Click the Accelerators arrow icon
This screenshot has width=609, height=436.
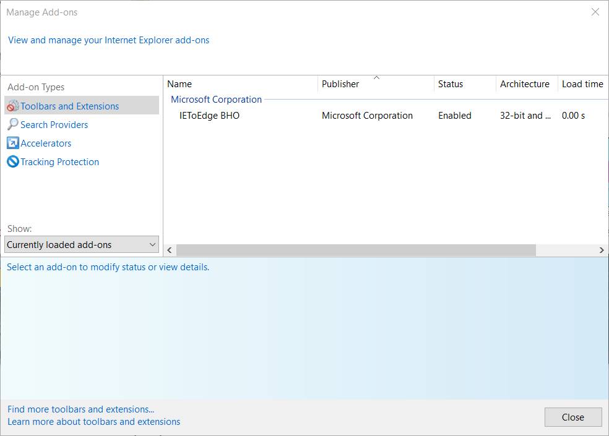(x=13, y=143)
